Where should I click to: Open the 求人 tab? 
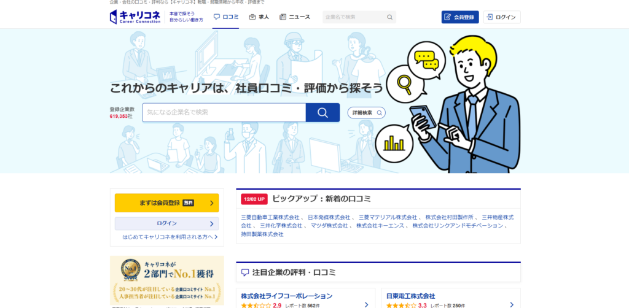click(259, 17)
